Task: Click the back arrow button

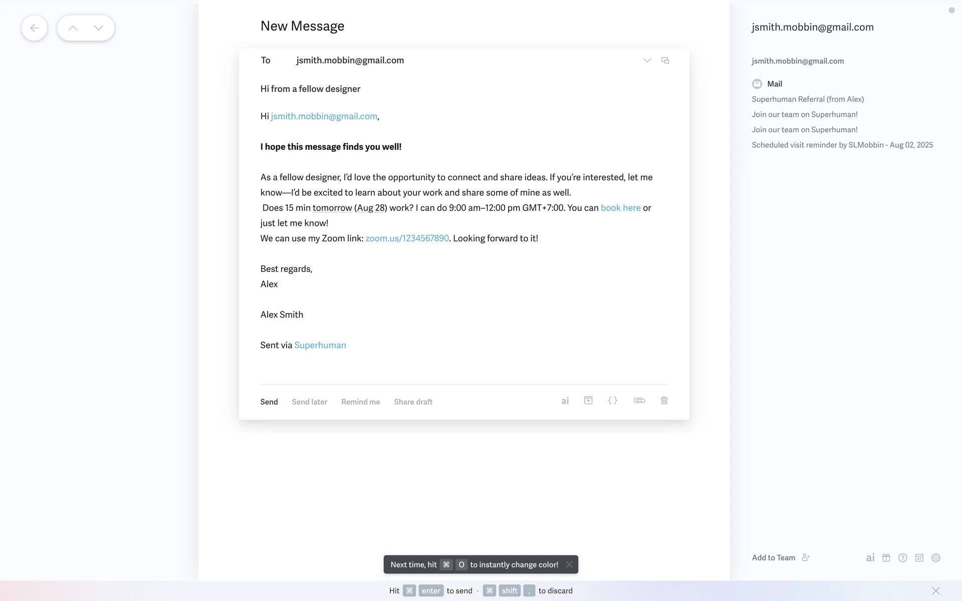Action: [x=35, y=28]
